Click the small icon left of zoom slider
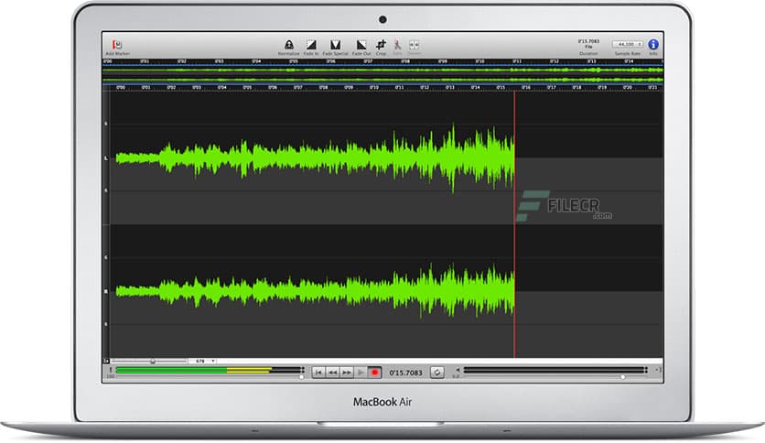This screenshot has width=765, height=443. pyautogui.click(x=106, y=361)
